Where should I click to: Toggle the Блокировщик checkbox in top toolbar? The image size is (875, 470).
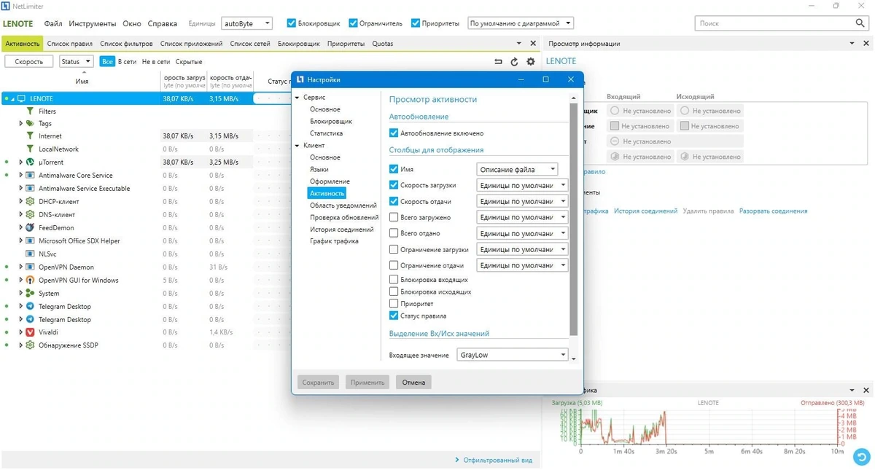click(292, 23)
